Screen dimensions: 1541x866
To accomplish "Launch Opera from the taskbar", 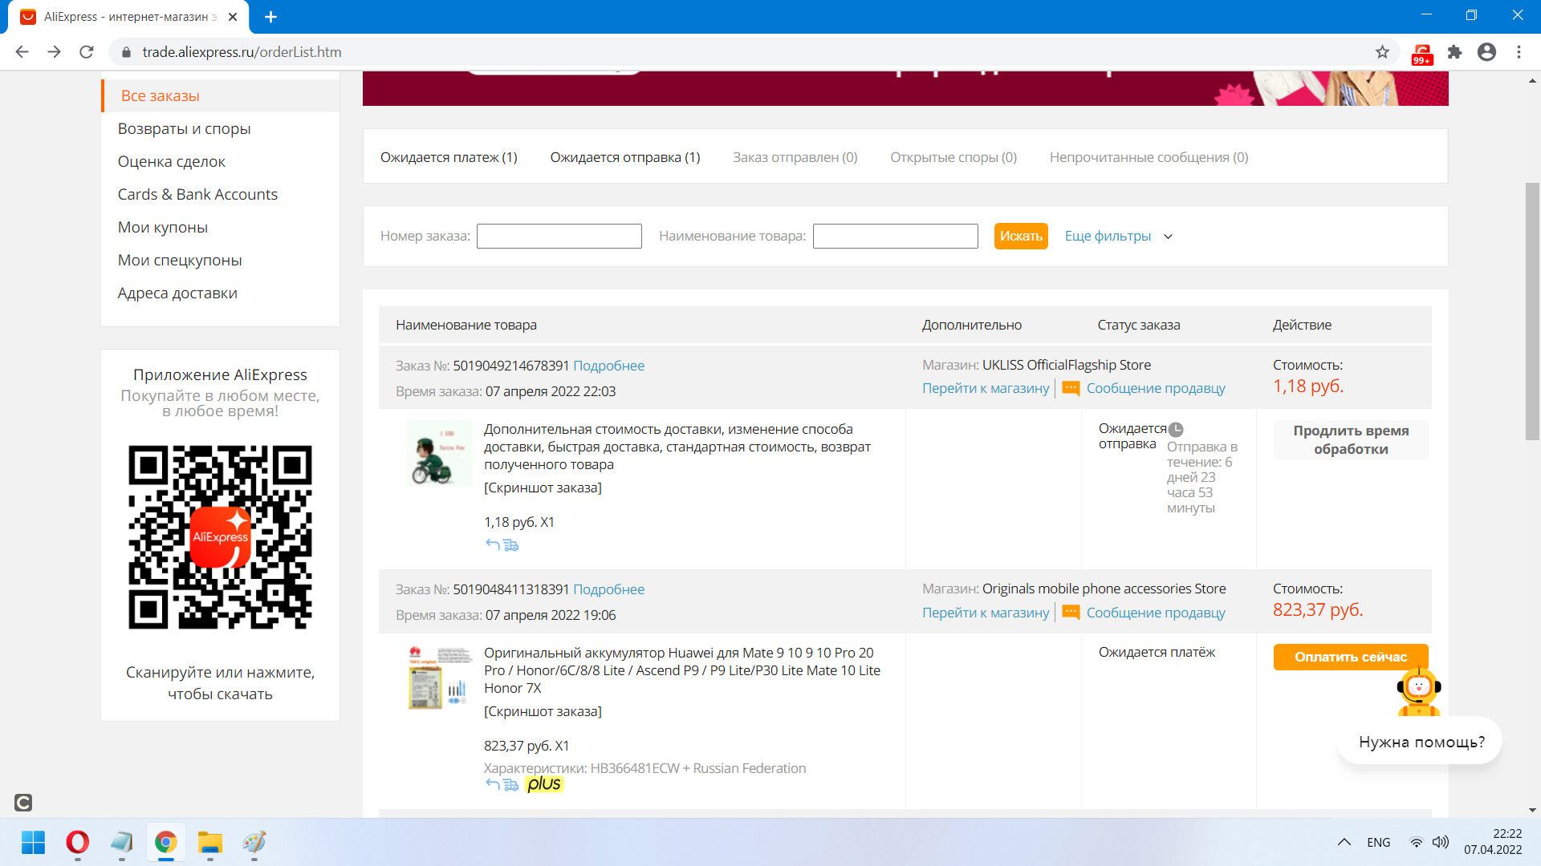I will pyautogui.click(x=78, y=842).
